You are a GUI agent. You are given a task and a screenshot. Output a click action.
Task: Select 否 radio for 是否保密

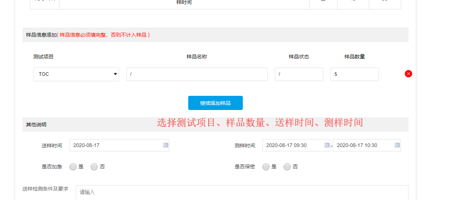[287, 167]
